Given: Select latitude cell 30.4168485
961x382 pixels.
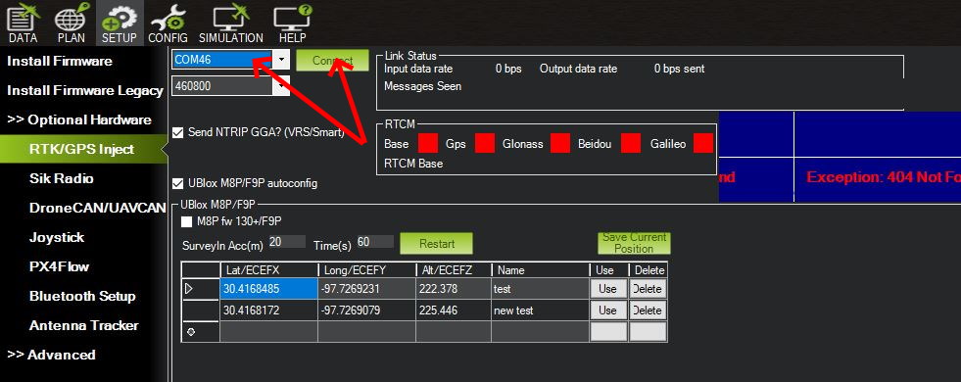Looking at the screenshot, I should pyautogui.click(x=269, y=289).
